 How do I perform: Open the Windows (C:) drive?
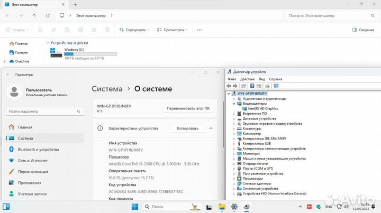click(x=84, y=53)
